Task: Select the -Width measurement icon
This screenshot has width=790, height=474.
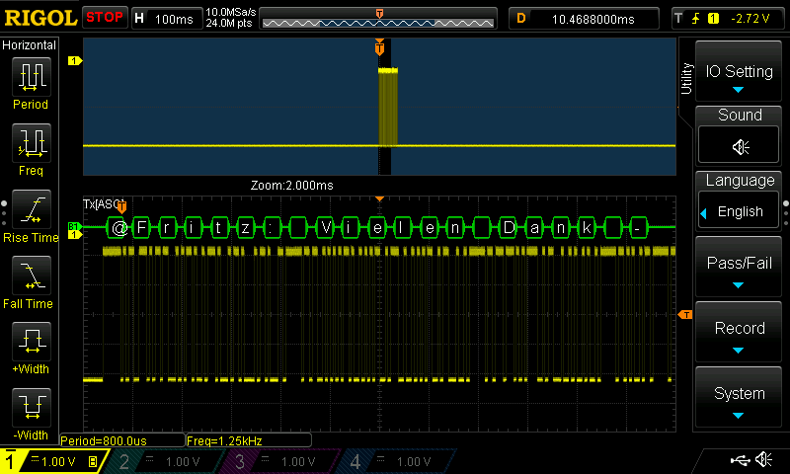Action: pos(32,408)
